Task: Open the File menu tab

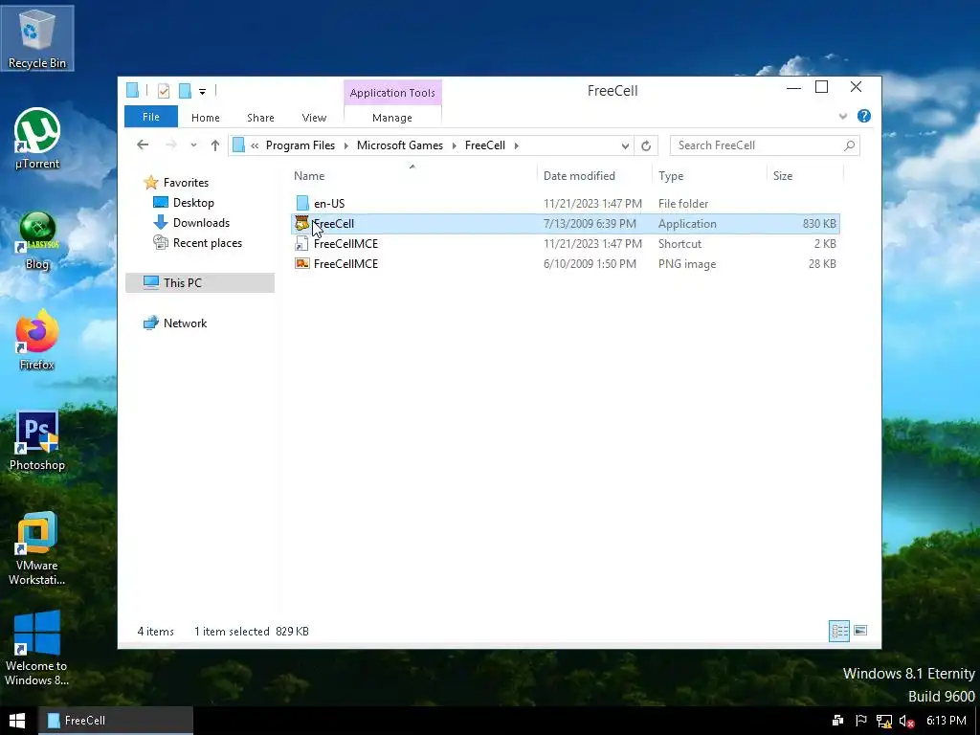Action: [x=150, y=117]
